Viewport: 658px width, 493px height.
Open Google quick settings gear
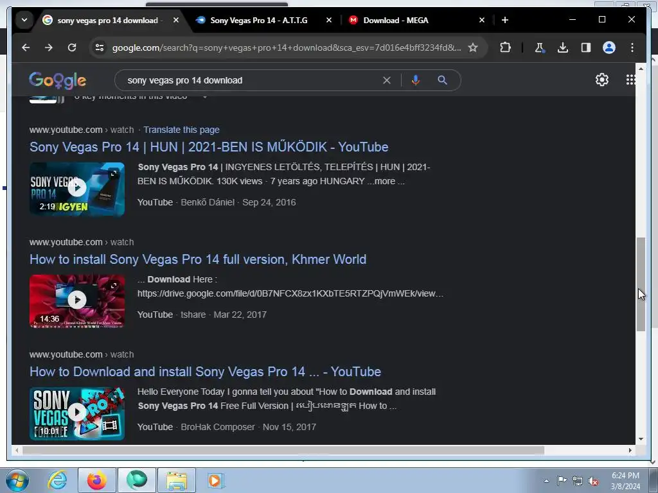pyautogui.click(x=601, y=80)
